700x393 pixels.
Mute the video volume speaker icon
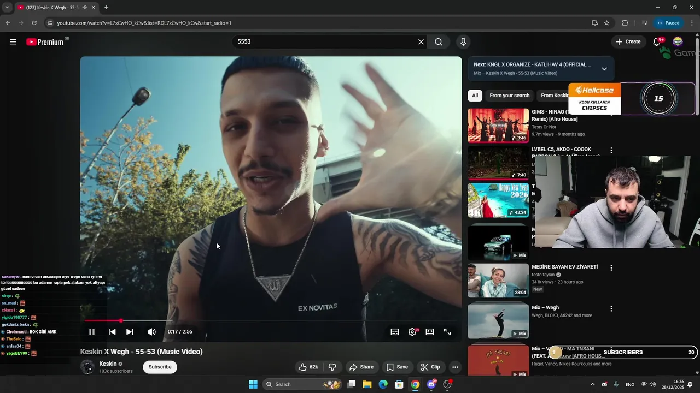151,332
